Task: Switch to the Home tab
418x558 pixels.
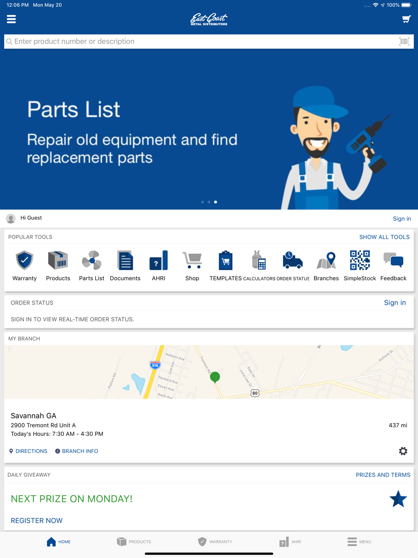Action: [x=59, y=542]
